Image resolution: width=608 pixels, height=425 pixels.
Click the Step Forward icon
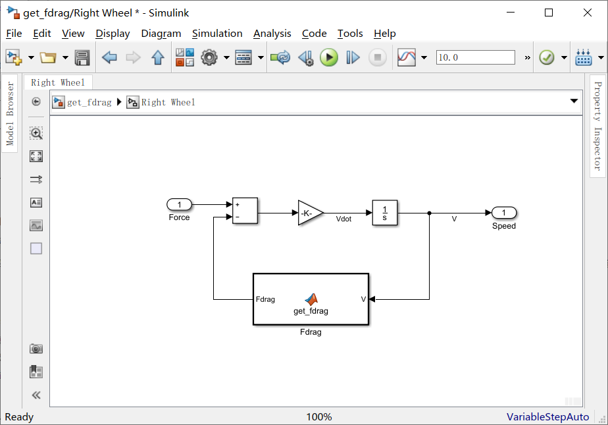point(353,57)
